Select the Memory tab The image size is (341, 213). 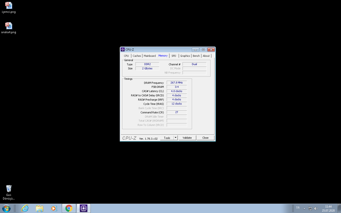point(163,56)
